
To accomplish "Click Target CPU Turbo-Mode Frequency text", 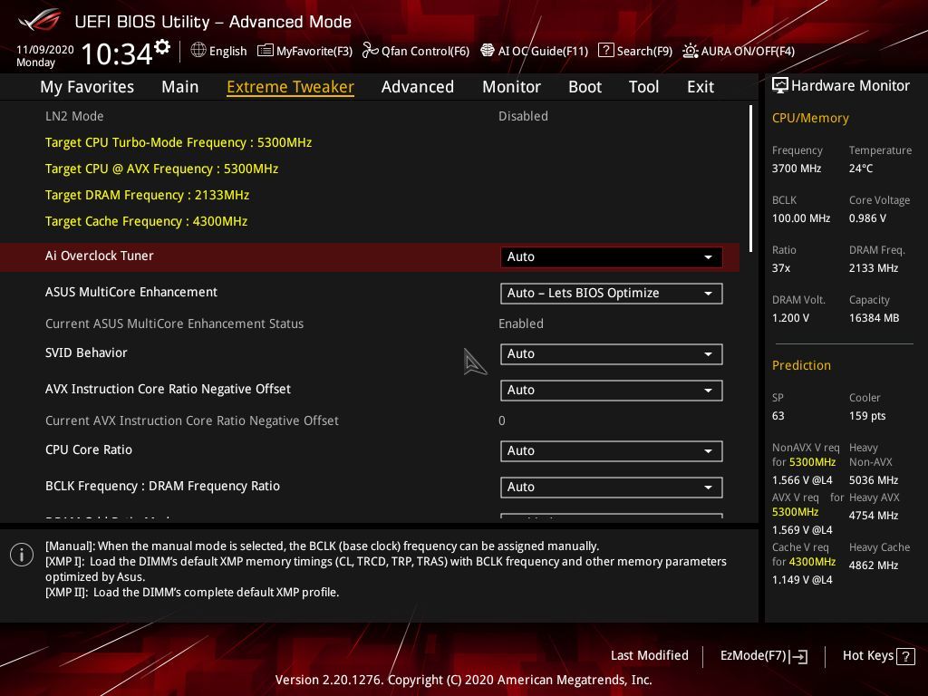I will (179, 142).
